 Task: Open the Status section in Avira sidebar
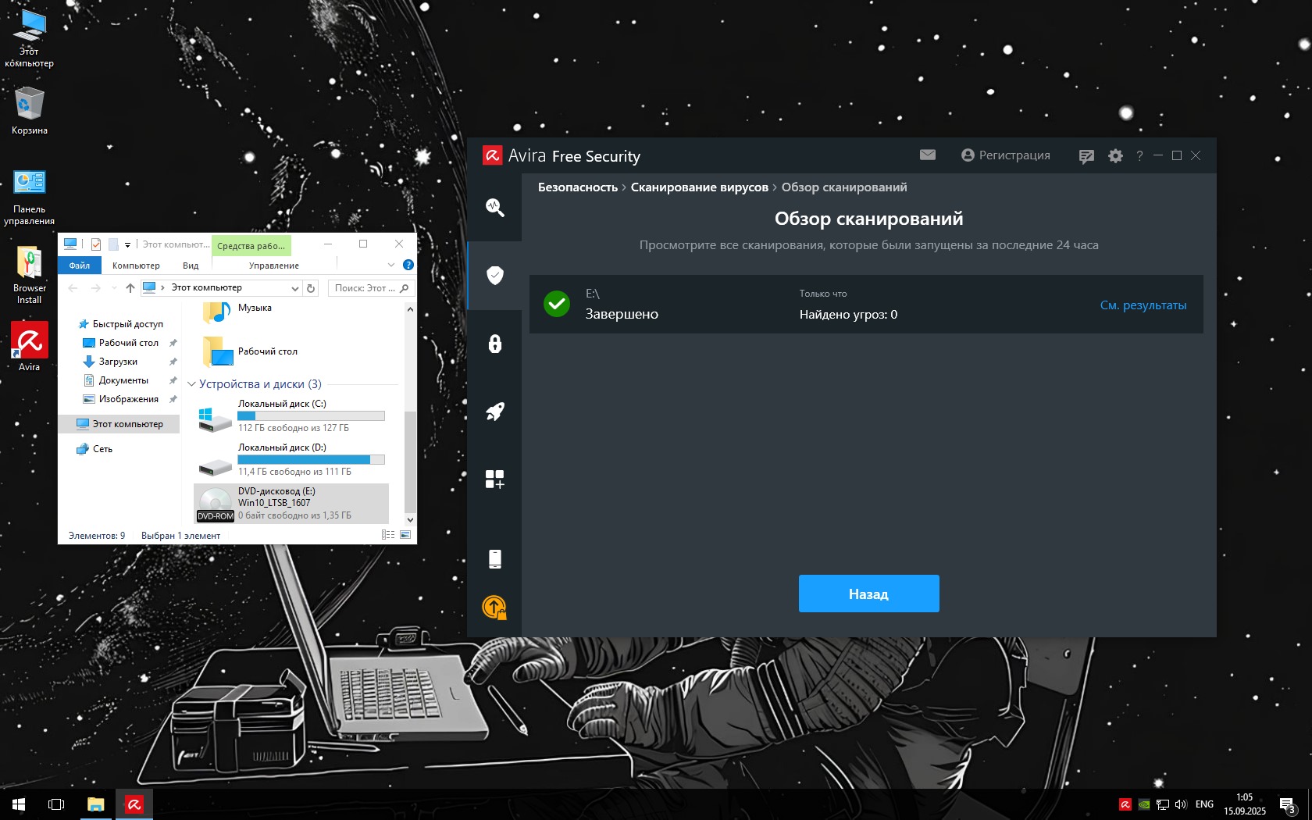(494, 207)
